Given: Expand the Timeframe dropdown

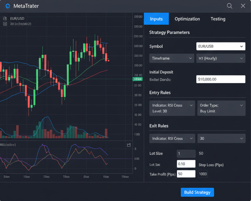Looking at the screenshot, I should pos(172,58).
